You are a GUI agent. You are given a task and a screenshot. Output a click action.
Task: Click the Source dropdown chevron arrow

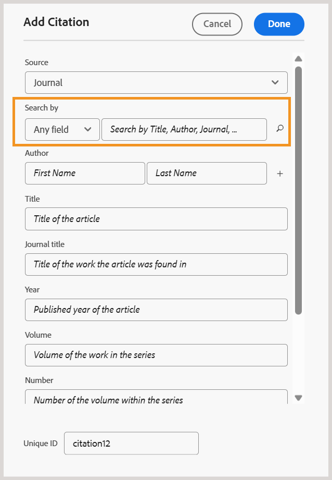click(x=275, y=82)
